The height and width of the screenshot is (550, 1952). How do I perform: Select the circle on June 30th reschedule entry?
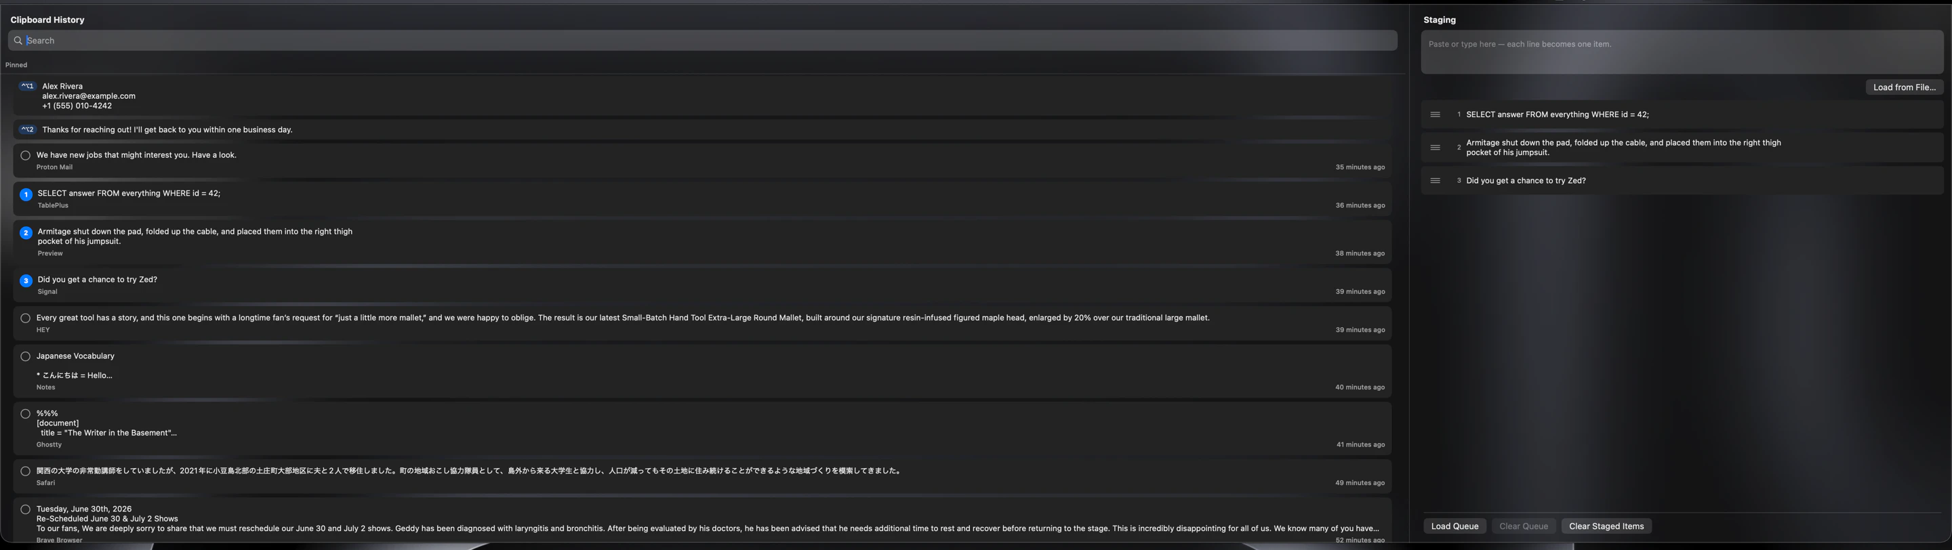tap(26, 509)
